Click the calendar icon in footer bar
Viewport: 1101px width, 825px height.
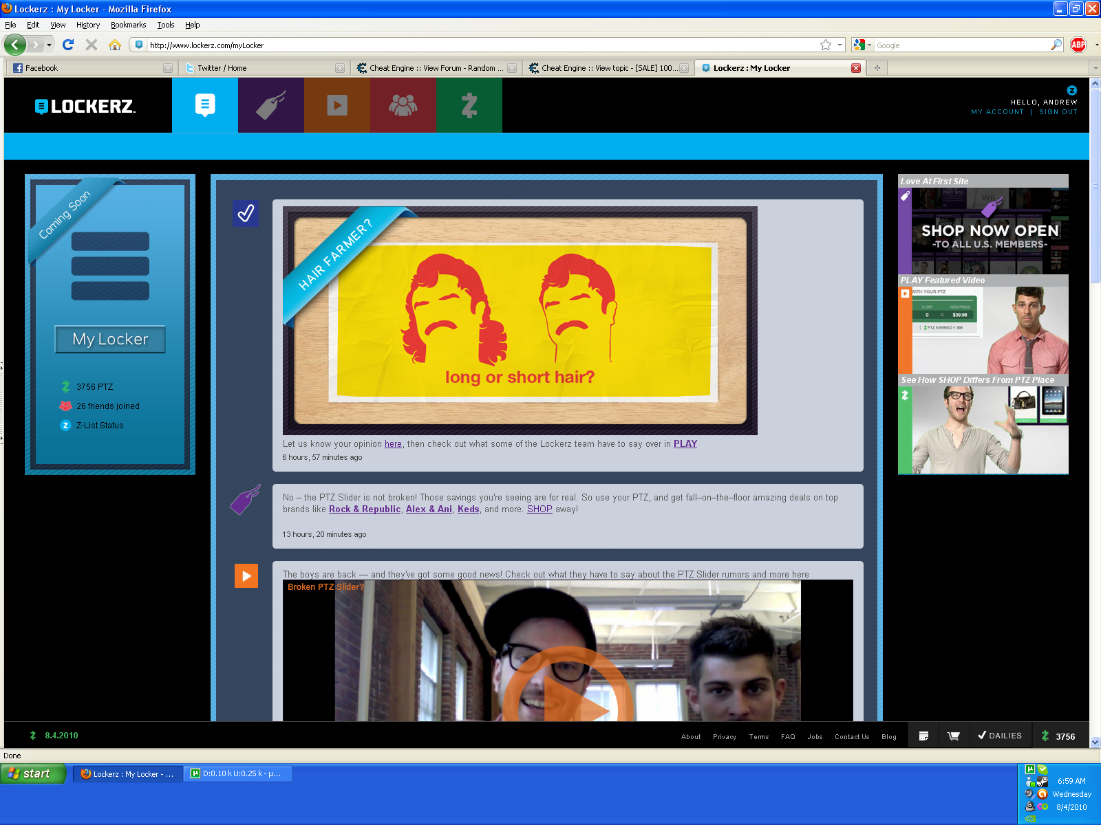click(x=923, y=736)
